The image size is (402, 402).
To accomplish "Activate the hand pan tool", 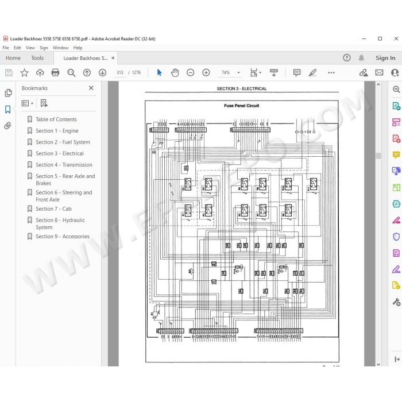I will [175, 73].
